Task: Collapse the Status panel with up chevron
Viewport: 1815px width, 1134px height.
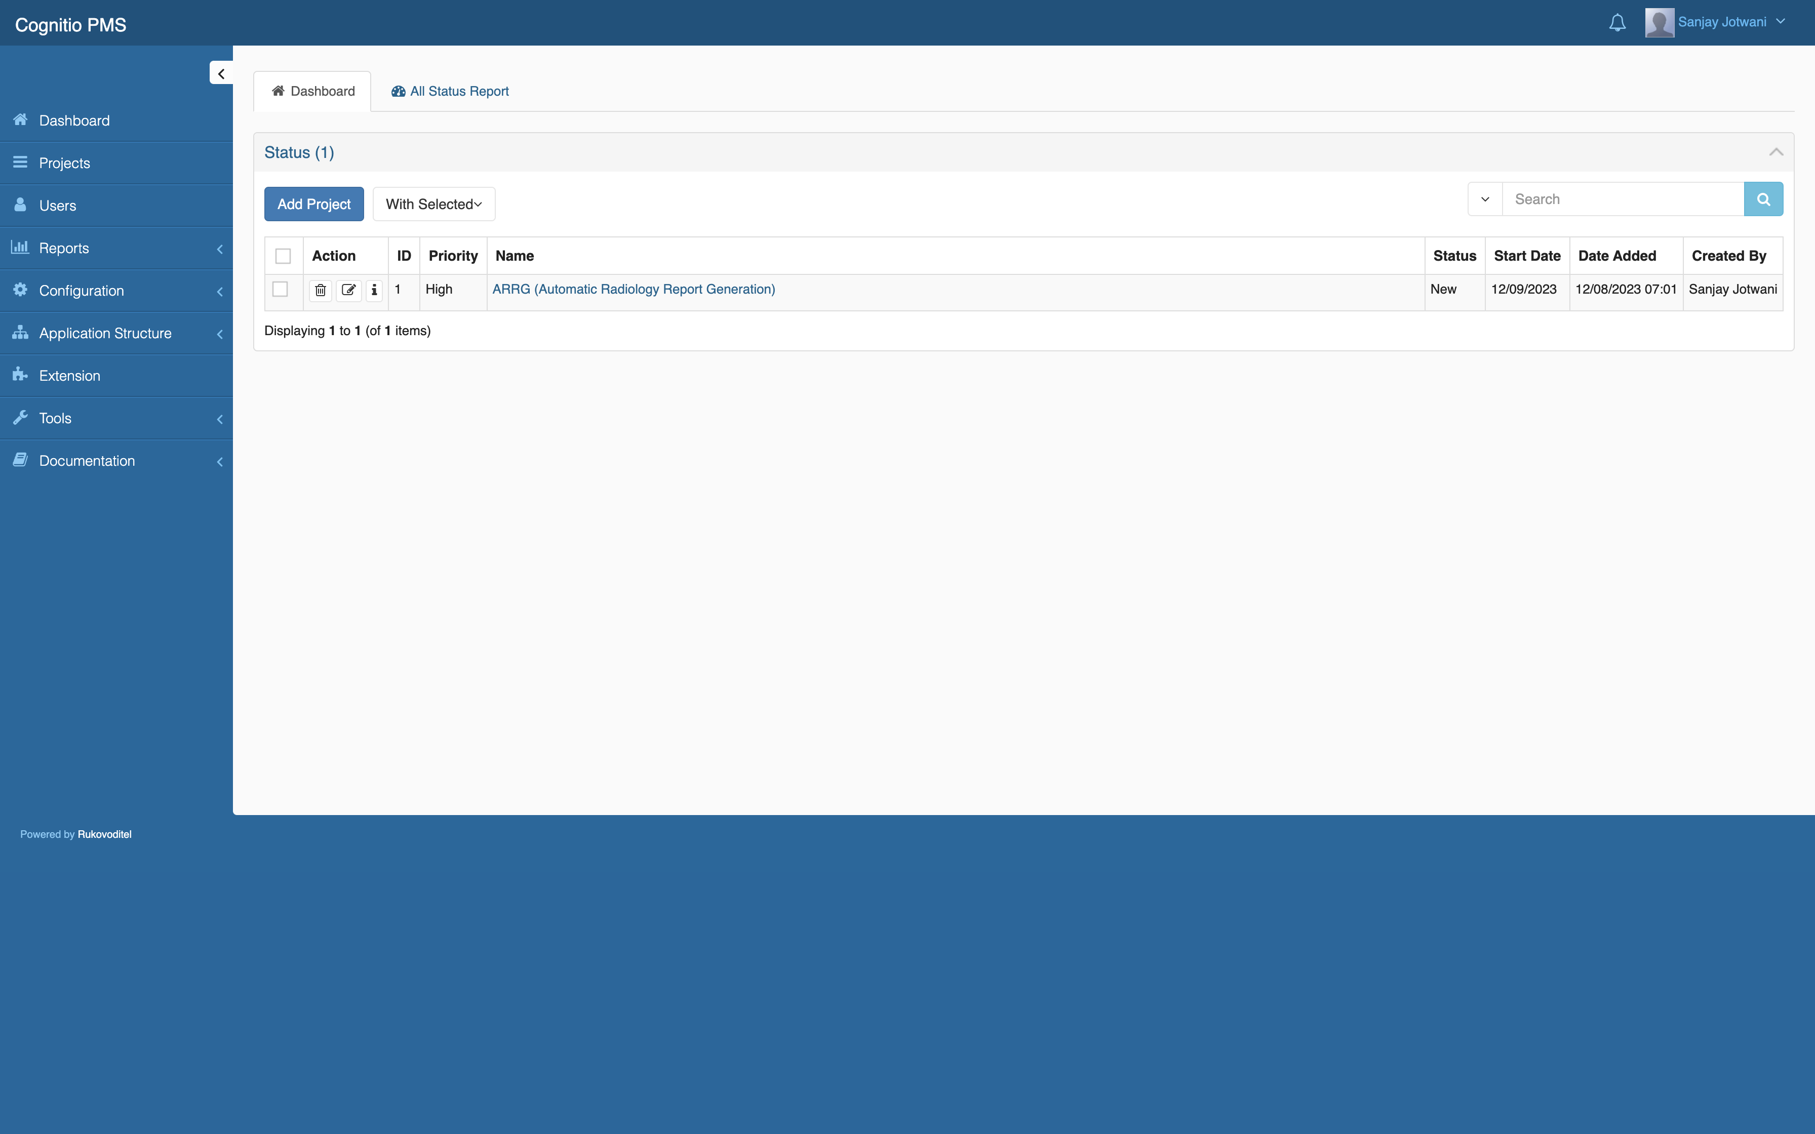Action: (1775, 152)
